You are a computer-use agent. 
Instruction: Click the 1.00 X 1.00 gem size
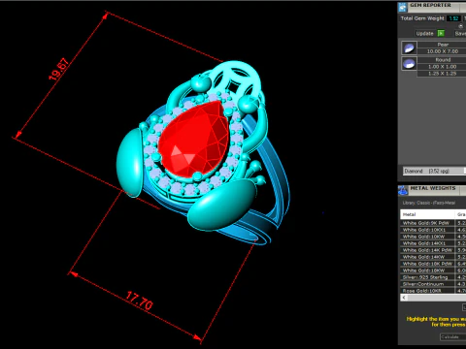tap(443, 67)
